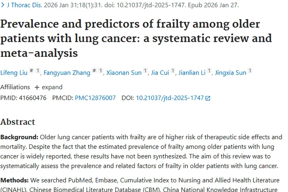Image resolution: width=288 pixels, height=192 pixels.
Task: Open author Fangyuan Zhang's link
Action: click(x=66, y=73)
